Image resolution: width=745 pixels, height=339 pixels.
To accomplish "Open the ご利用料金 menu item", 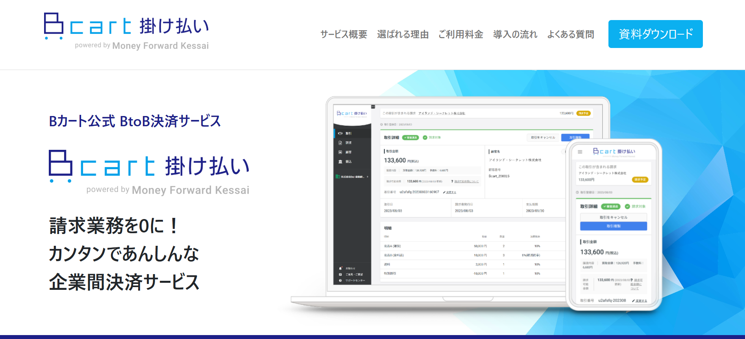I will (460, 34).
